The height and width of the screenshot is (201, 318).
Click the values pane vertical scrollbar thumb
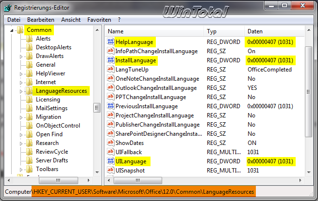click(308, 92)
